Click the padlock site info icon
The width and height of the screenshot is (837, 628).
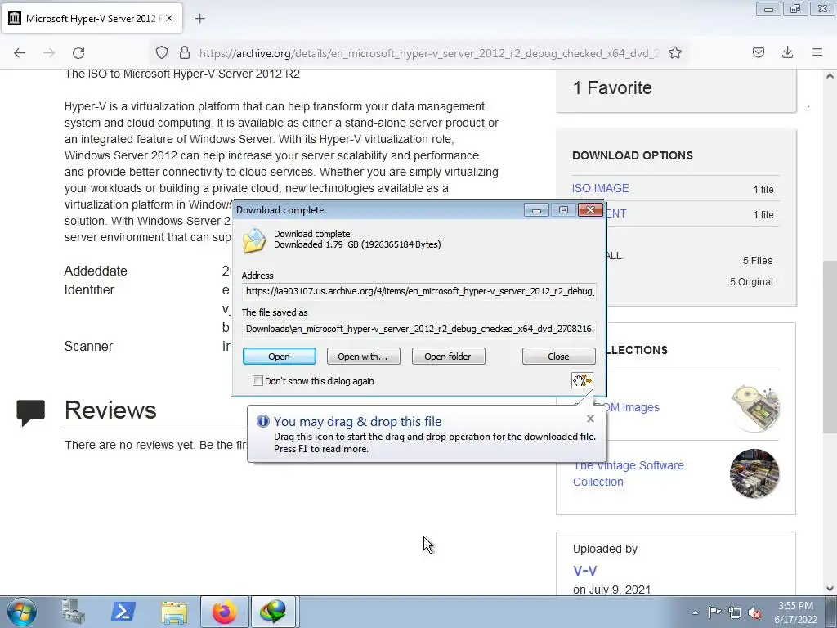click(185, 52)
